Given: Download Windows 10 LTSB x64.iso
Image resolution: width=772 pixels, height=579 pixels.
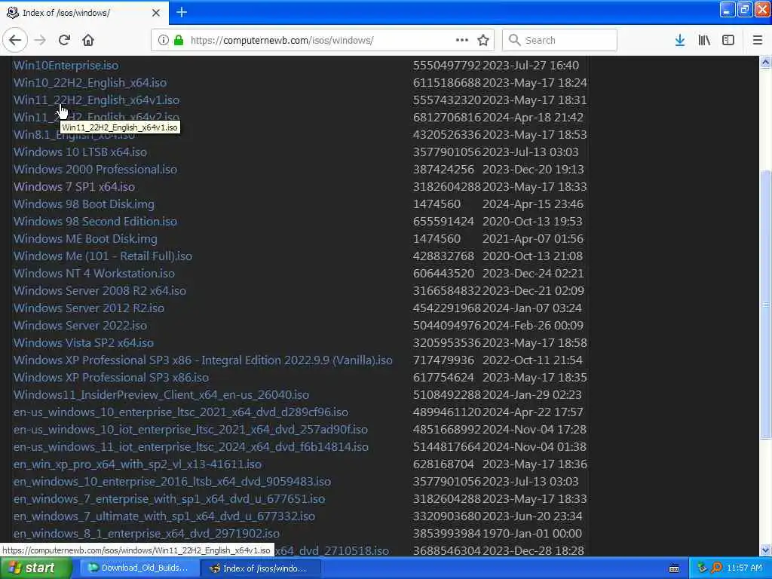Looking at the screenshot, I should point(80,152).
